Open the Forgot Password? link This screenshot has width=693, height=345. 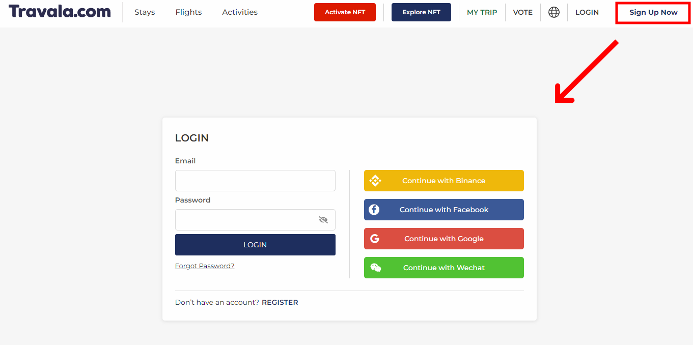point(205,266)
